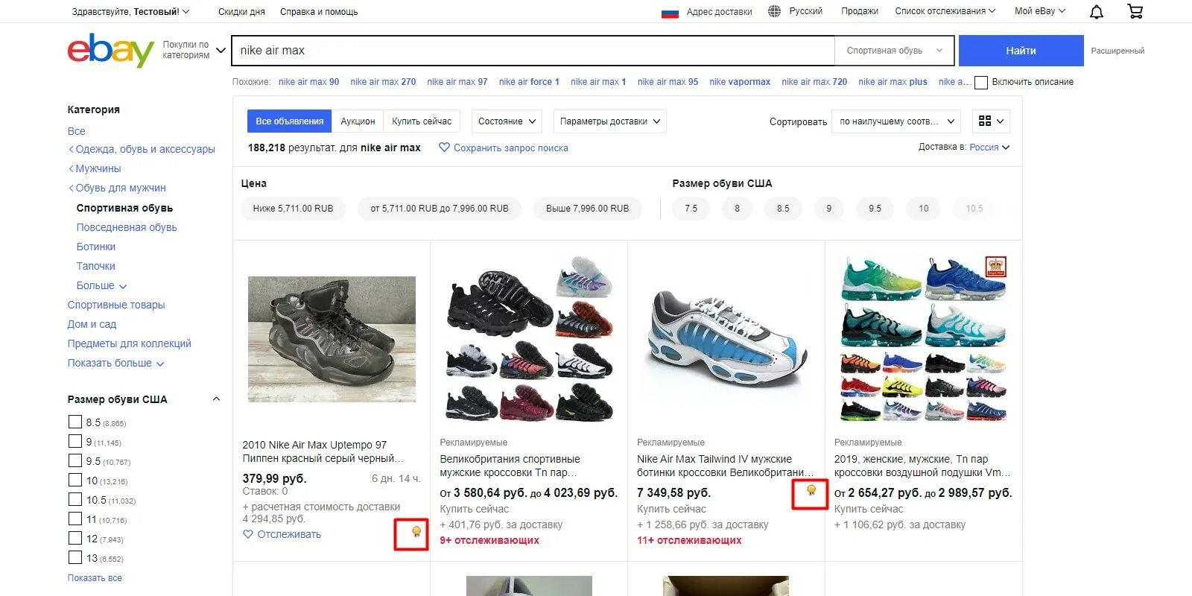Open the blue Tailwind IV shoe thumbnail
Image resolution: width=1192 pixels, height=596 pixels.
[x=726, y=339]
